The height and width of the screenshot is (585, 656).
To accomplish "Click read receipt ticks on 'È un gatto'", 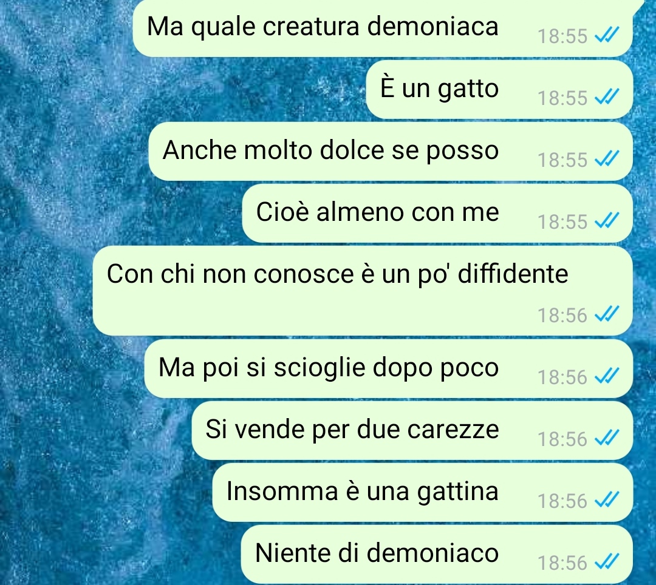I will [x=607, y=98].
